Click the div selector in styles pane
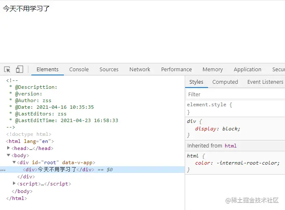285x210 pixels. [191, 121]
